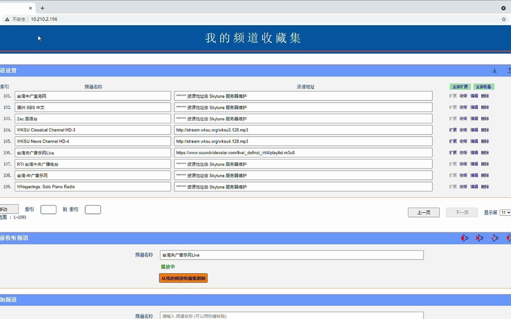Close the current browser tab
The width and height of the screenshot is (511, 319).
(x=30, y=8)
